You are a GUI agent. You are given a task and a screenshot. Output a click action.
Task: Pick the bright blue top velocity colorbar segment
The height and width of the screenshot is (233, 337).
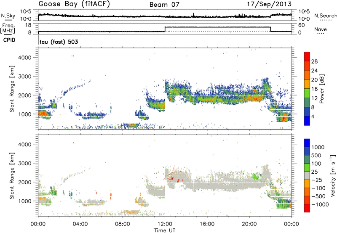pos(307,143)
